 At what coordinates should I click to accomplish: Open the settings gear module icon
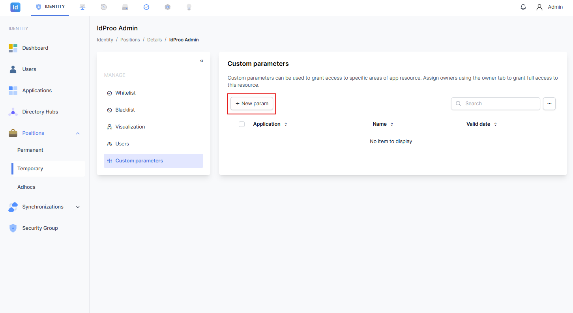tap(168, 7)
